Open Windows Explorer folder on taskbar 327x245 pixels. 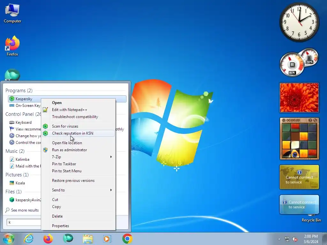[88, 239]
